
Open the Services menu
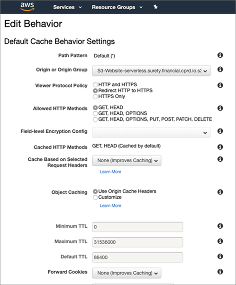tap(67, 7)
